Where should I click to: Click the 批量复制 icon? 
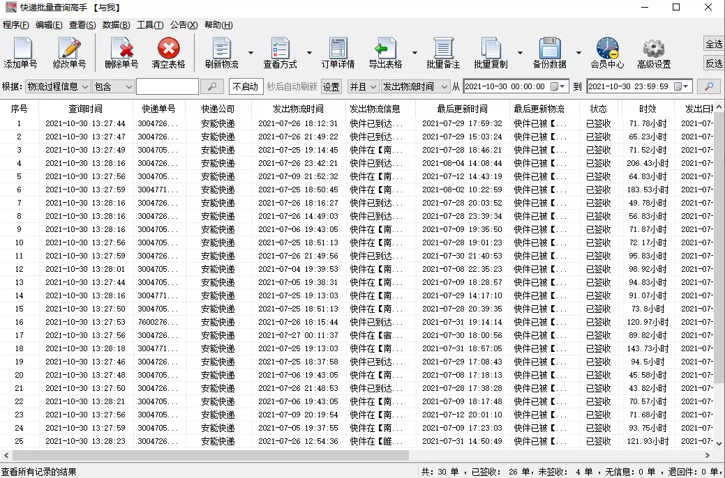[491, 48]
